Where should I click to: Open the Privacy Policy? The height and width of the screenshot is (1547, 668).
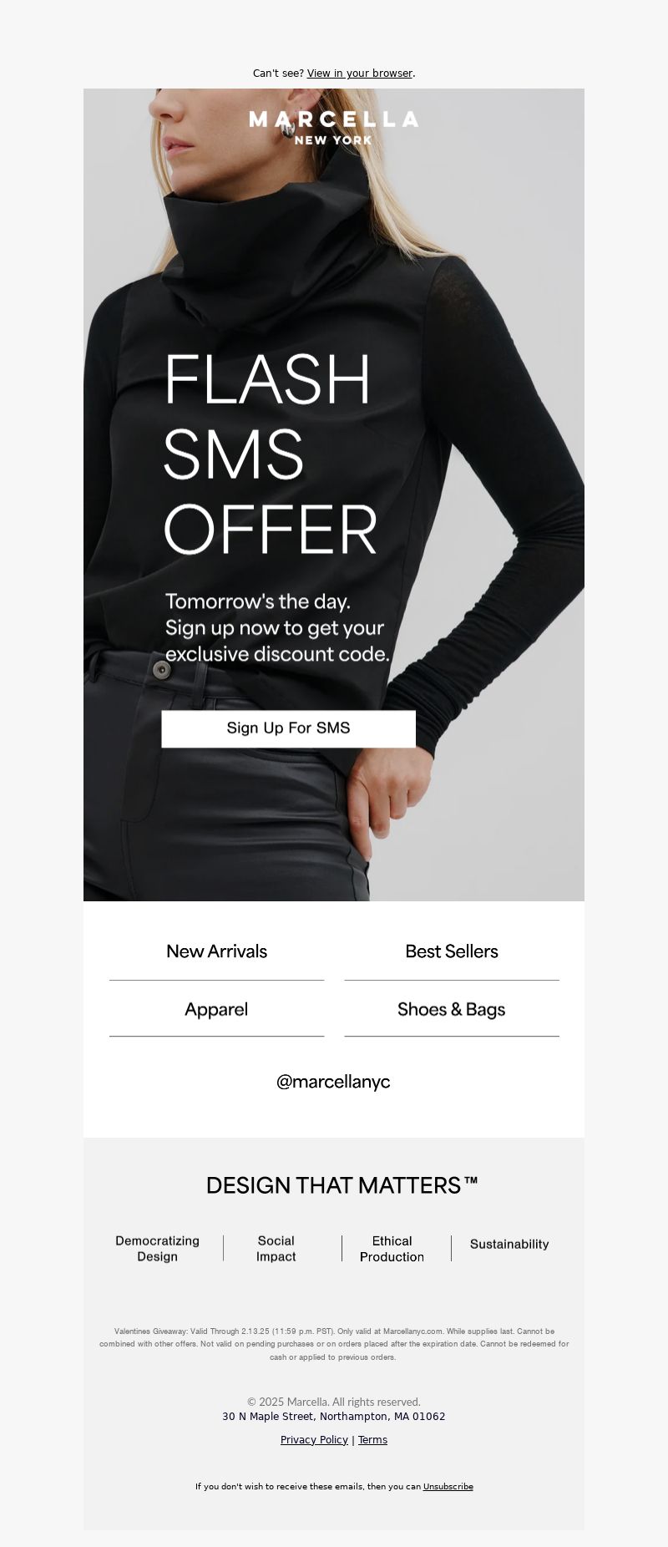coord(314,1440)
